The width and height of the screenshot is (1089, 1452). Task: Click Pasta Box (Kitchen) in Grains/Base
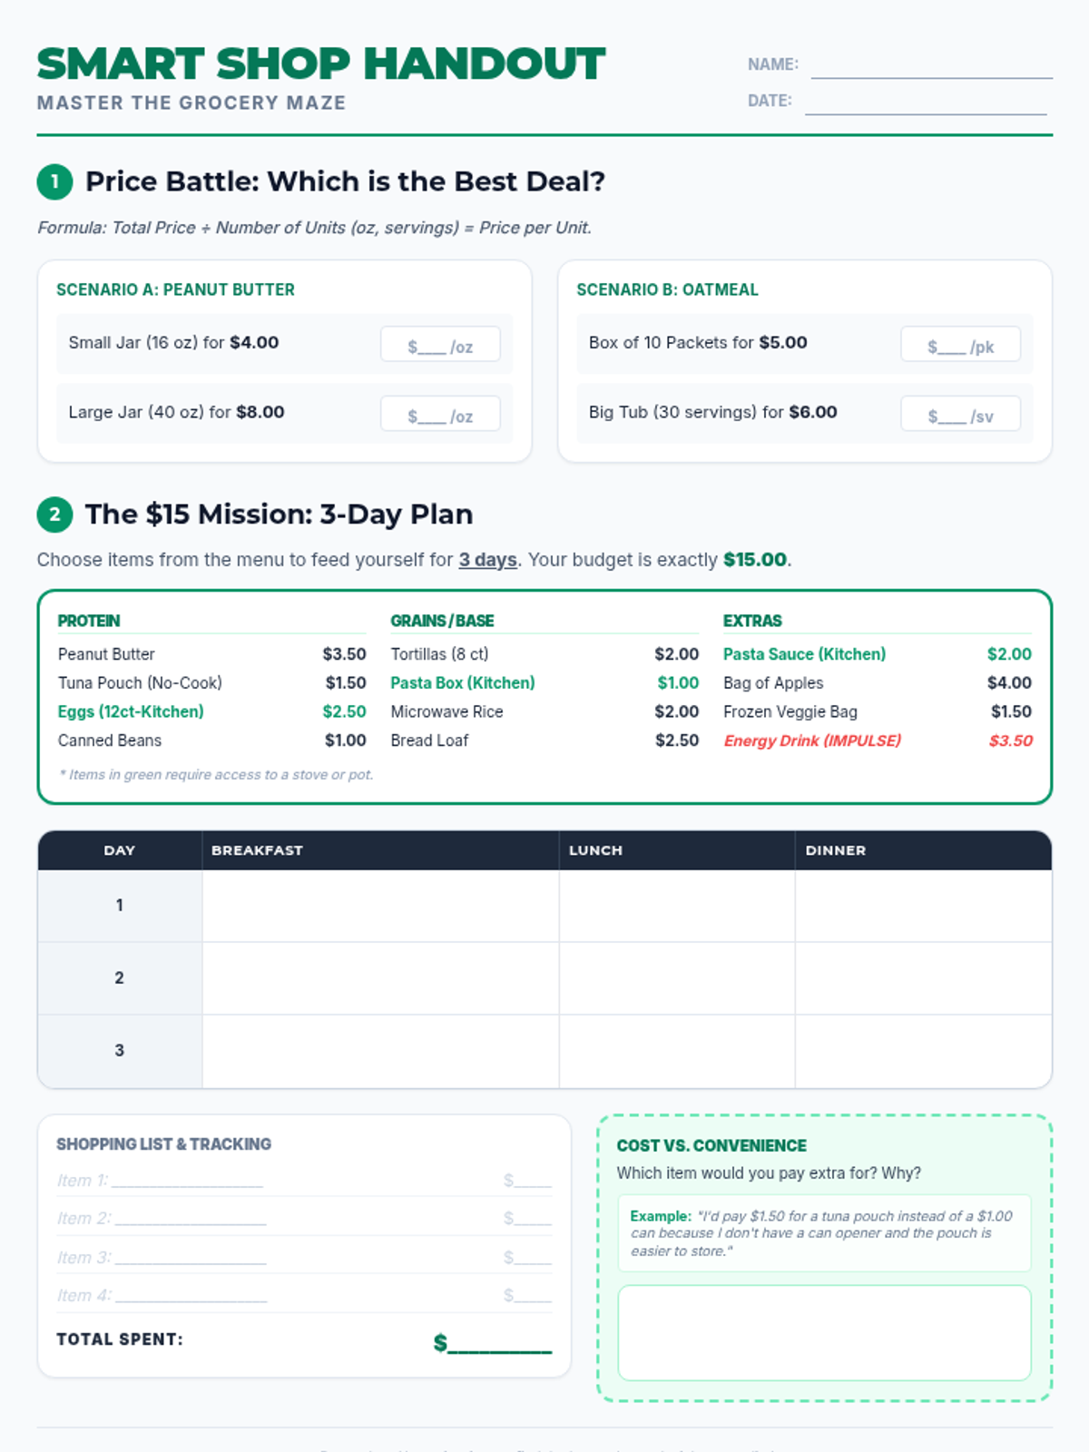click(463, 682)
